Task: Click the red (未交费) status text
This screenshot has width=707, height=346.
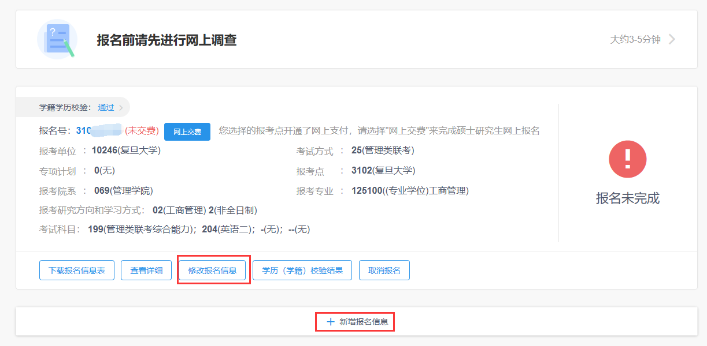Action: pos(142,131)
